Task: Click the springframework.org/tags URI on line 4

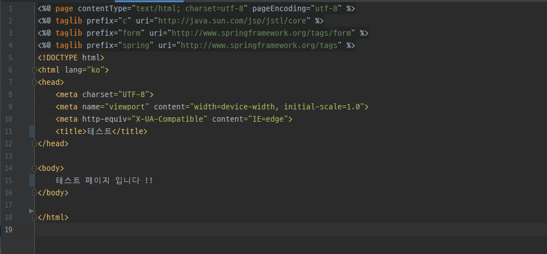Action: pos(259,46)
